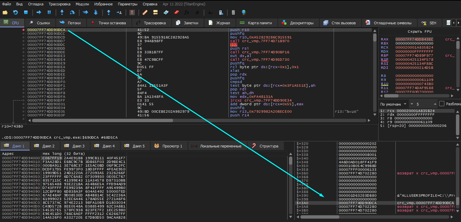Image resolution: width=461 pixels, height=222 pixels.
Task: Switch to the Стек вызовов tab
Action: pyautogui.click(x=340, y=23)
